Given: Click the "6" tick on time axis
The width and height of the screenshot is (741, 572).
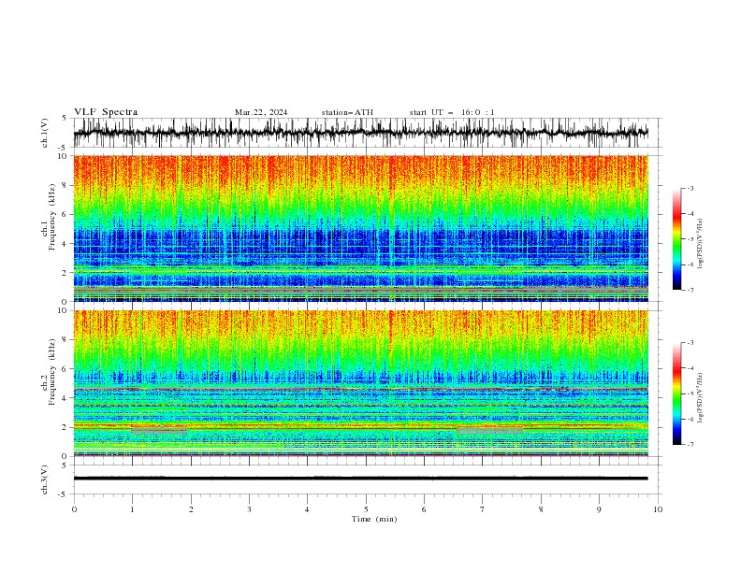Looking at the screenshot, I should tap(424, 509).
